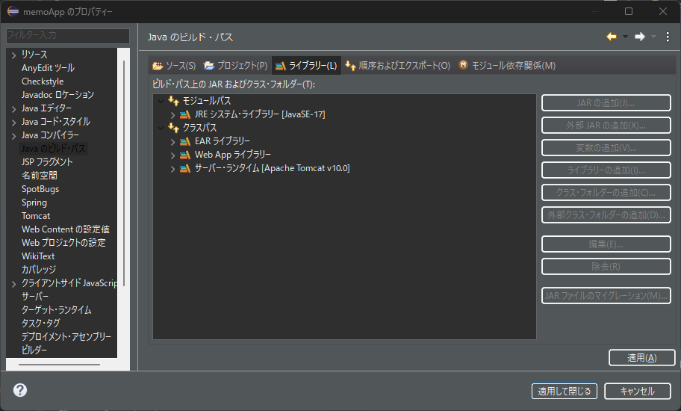The image size is (681, 411).
Task: Click the 編集(E)... button
Action: 606,244
